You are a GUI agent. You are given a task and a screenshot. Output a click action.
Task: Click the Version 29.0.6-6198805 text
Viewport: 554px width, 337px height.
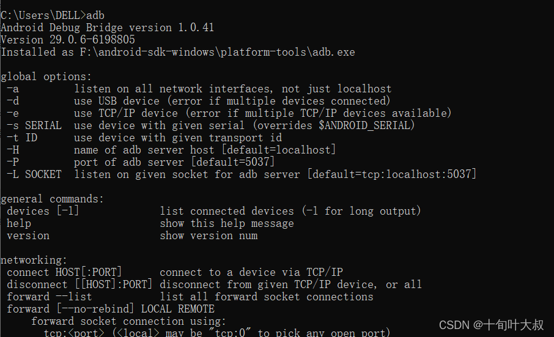(68, 40)
